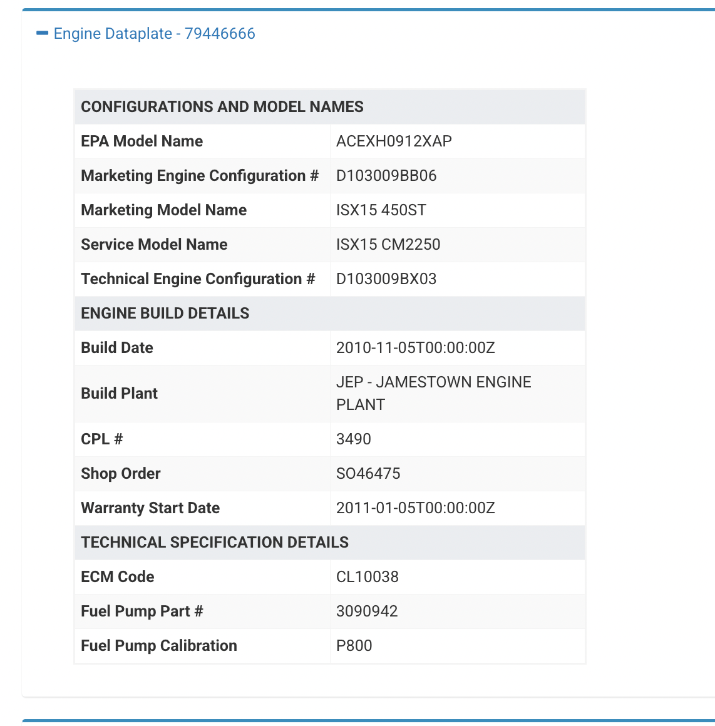Select the Jamestown Engine Plant build plant value
This screenshot has height=726, width=715.
pos(433,393)
